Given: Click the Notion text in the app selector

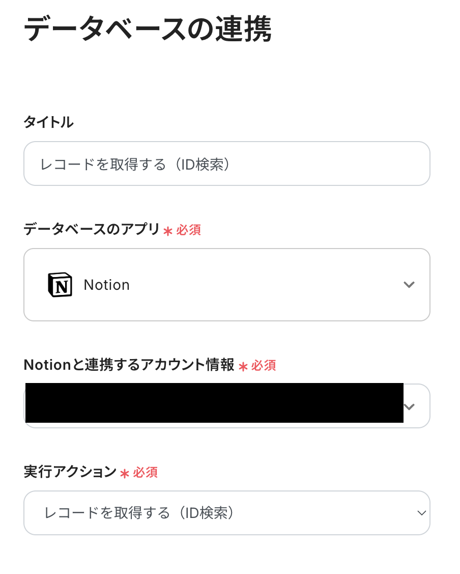Looking at the screenshot, I should tap(107, 285).
